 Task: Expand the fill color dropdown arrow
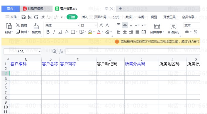[x=94, y=32]
